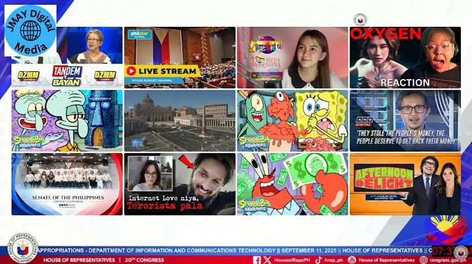
Task: Click the red play icon on LIVE STREAM banner
Action: (131, 71)
